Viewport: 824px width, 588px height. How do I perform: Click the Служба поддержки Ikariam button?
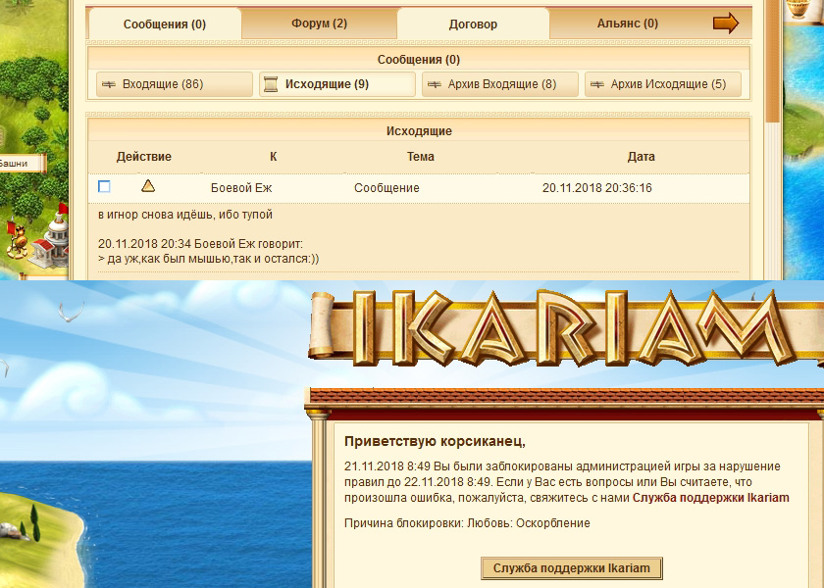click(572, 568)
